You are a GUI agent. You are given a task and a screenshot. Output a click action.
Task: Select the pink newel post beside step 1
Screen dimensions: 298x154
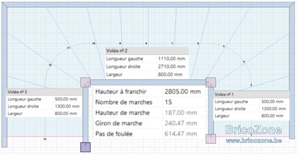pos(211,139)
